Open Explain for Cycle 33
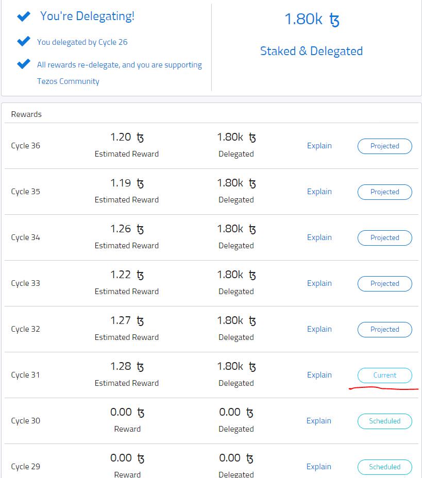The image size is (422, 478). pyautogui.click(x=319, y=283)
